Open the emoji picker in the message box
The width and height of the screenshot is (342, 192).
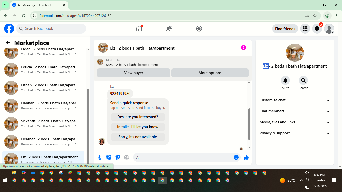tap(236, 157)
